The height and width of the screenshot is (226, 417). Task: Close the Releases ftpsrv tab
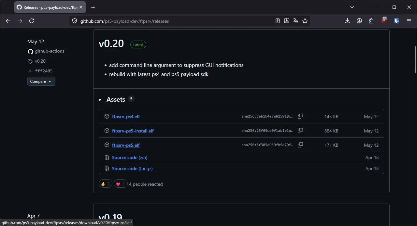[x=81, y=7]
